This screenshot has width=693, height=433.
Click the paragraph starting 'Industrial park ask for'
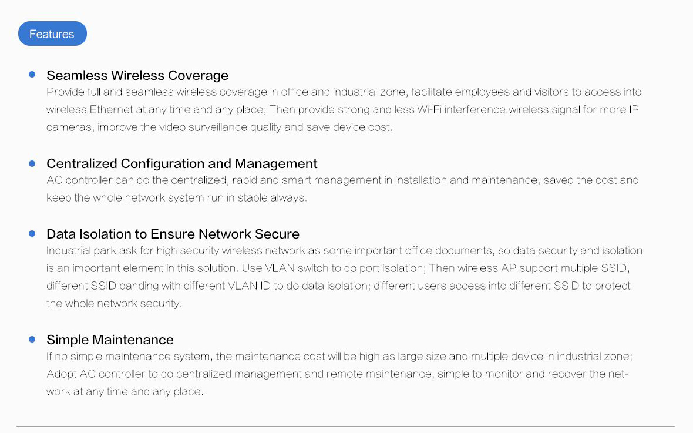click(x=344, y=277)
